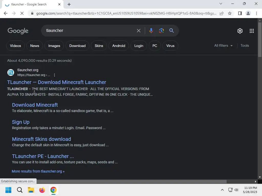This screenshot has width=262, height=196.
Task: Click the vertical scrollbar thumb
Action: click(x=260, y=40)
